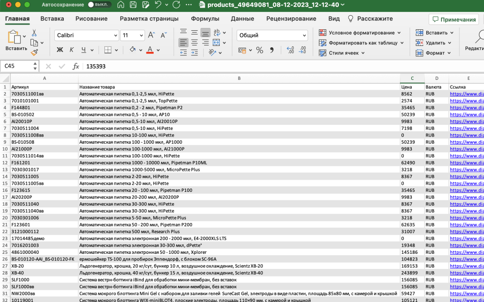Open the Общий number format dropdown

[303, 35]
